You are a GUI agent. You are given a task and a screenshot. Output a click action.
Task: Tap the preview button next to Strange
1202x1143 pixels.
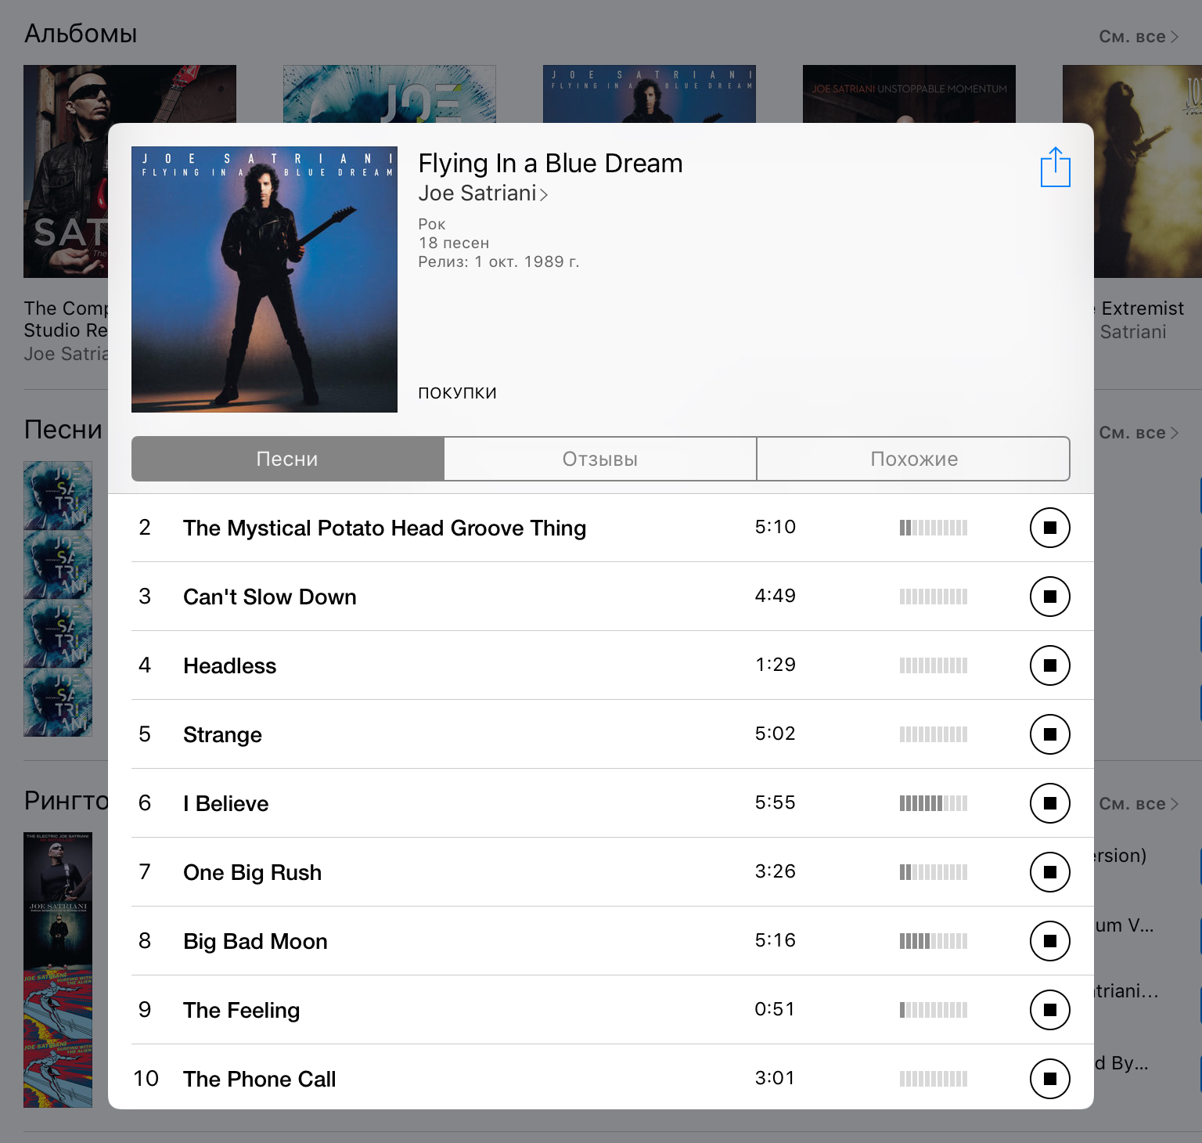pyautogui.click(x=1050, y=734)
